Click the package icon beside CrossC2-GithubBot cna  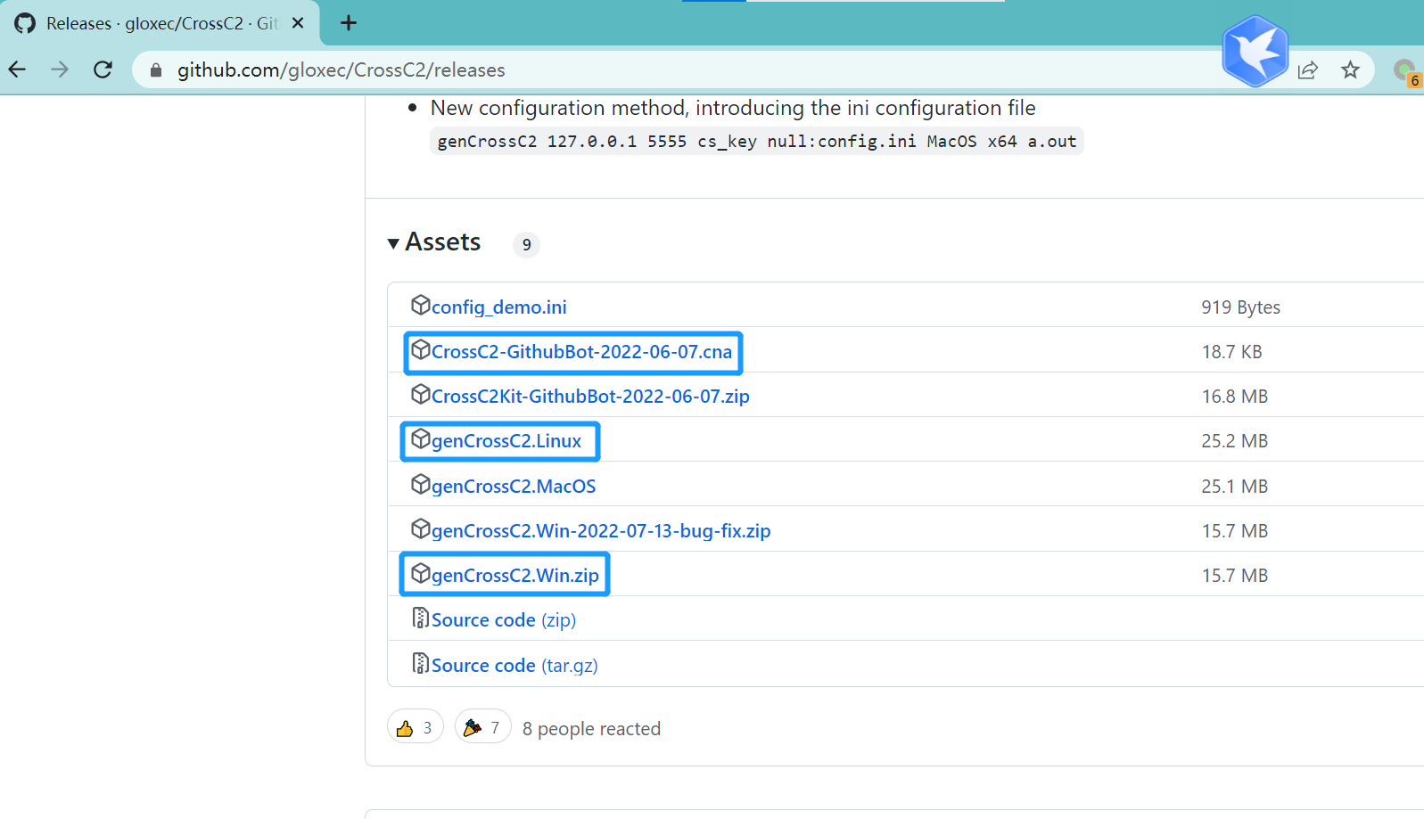tap(420, 349)
